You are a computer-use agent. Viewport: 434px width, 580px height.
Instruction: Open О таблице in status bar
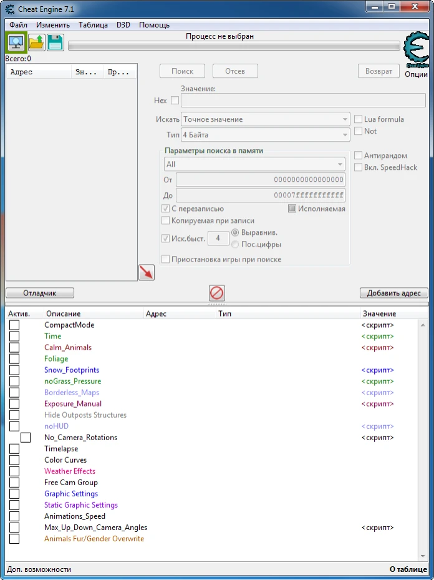408,569
